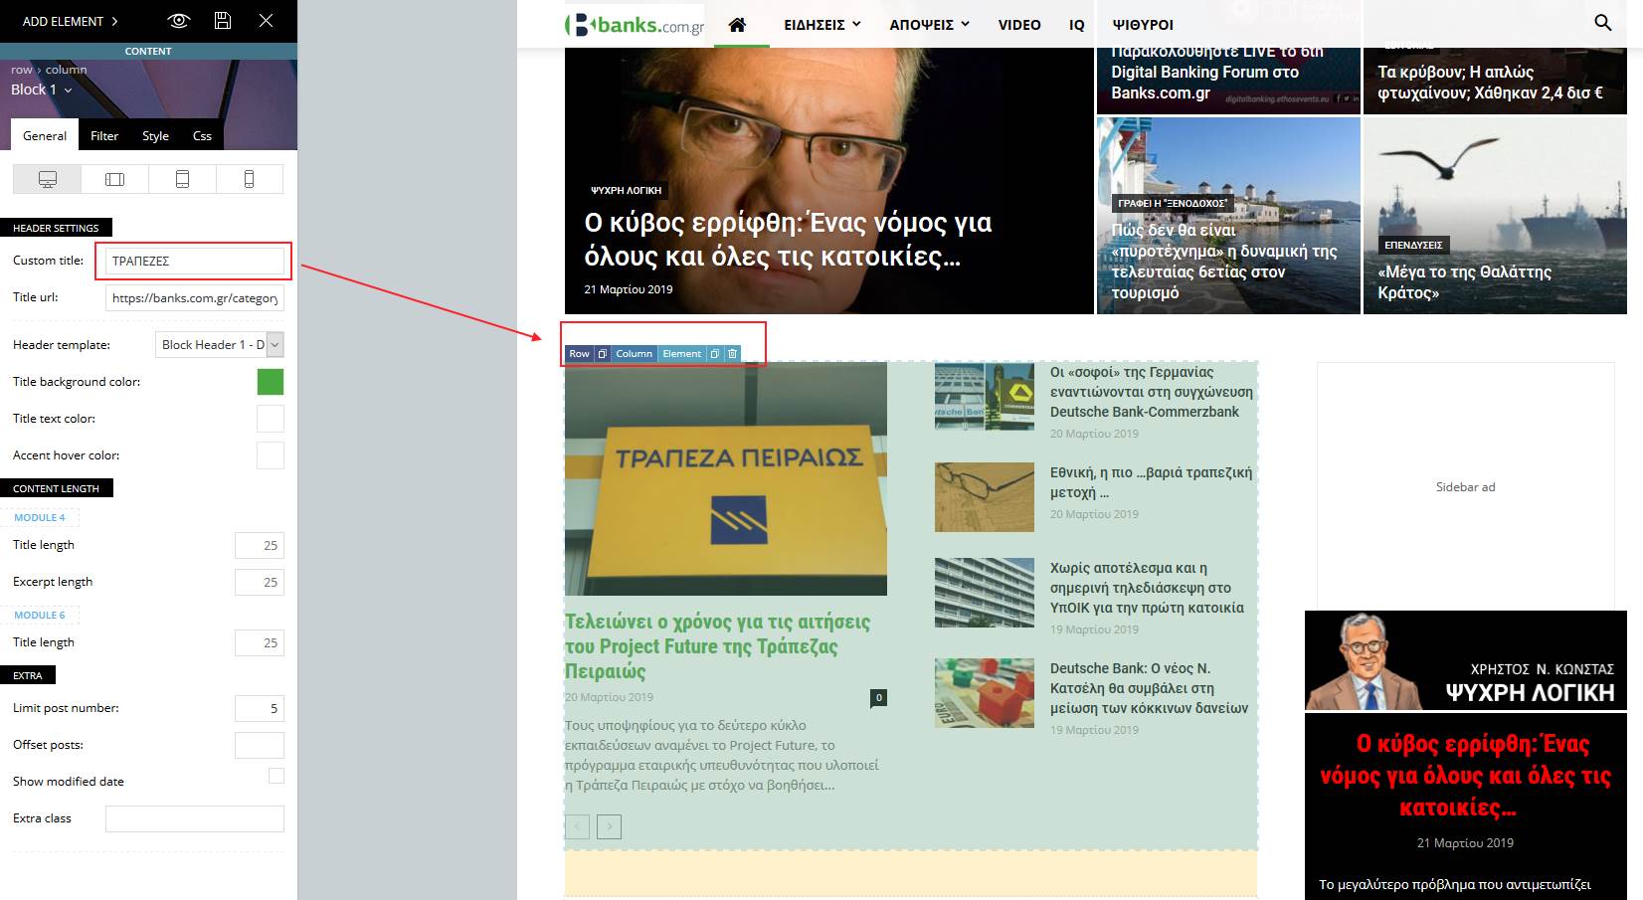Select tablet portrait viewport icon
Image resolution: width=1643 pixels, height=900 pixels.
point(182,179)
